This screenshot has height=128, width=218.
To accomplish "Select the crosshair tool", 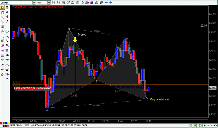I will click(x=2, y=60).
